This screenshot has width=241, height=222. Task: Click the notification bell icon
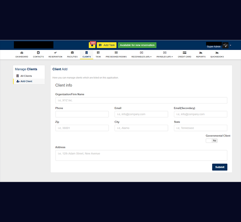click(92, 46)
